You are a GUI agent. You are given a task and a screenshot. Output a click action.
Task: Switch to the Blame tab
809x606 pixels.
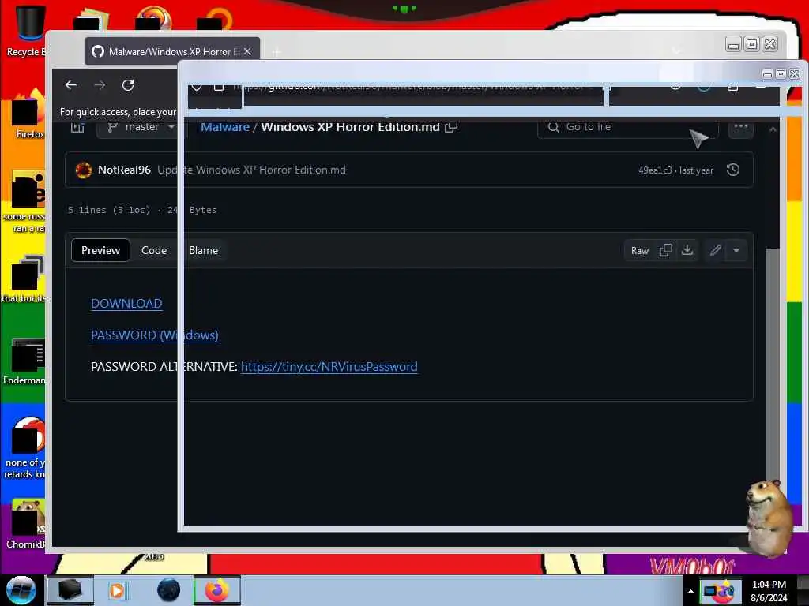coord(203,250)
